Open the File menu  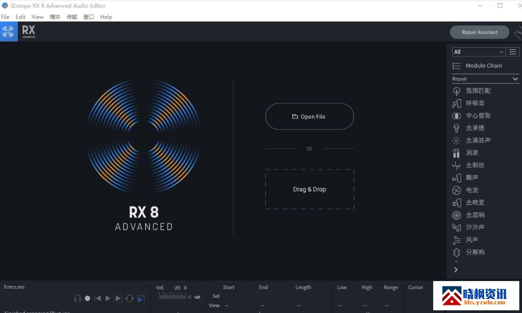(5, 17)
